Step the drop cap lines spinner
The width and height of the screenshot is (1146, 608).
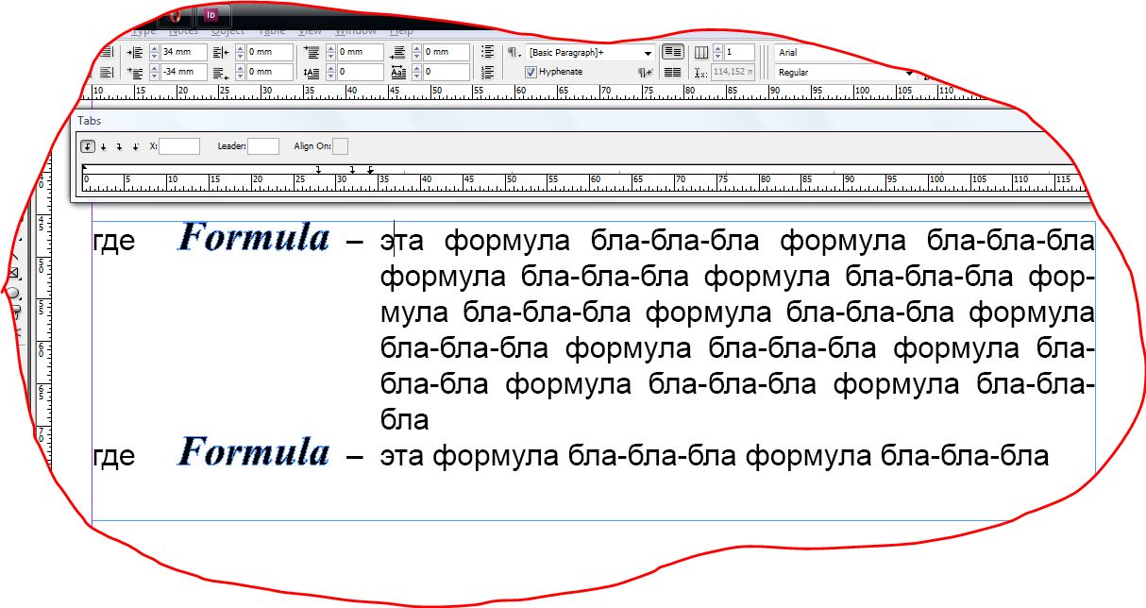coord(330,72)
